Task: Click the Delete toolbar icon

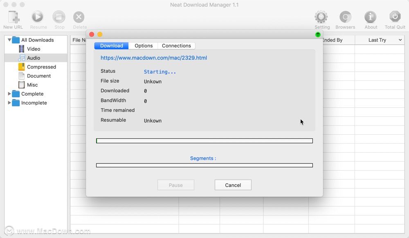Action: pos(79,17)
